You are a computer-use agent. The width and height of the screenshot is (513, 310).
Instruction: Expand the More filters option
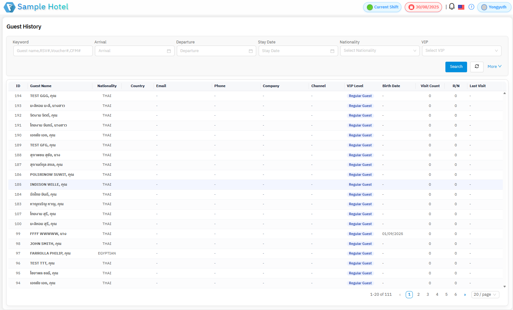pyautogui.click(x=494, y=67)
